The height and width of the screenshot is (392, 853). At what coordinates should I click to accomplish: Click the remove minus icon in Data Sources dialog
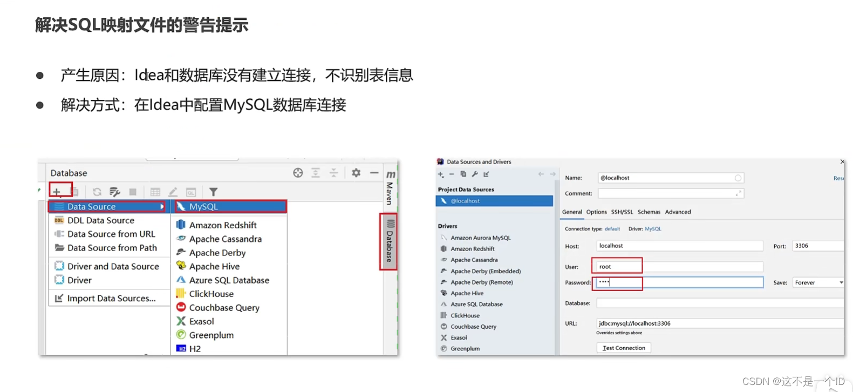(x=452, y=174)
